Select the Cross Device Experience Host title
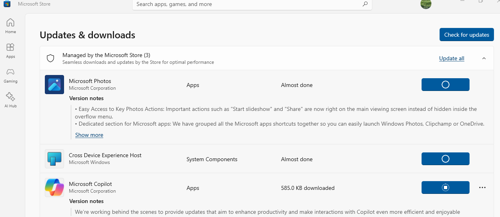 pyautogui.click(x=105, y=155)
